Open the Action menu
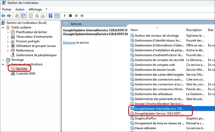The image size is (215, 132). click(20, 9)
